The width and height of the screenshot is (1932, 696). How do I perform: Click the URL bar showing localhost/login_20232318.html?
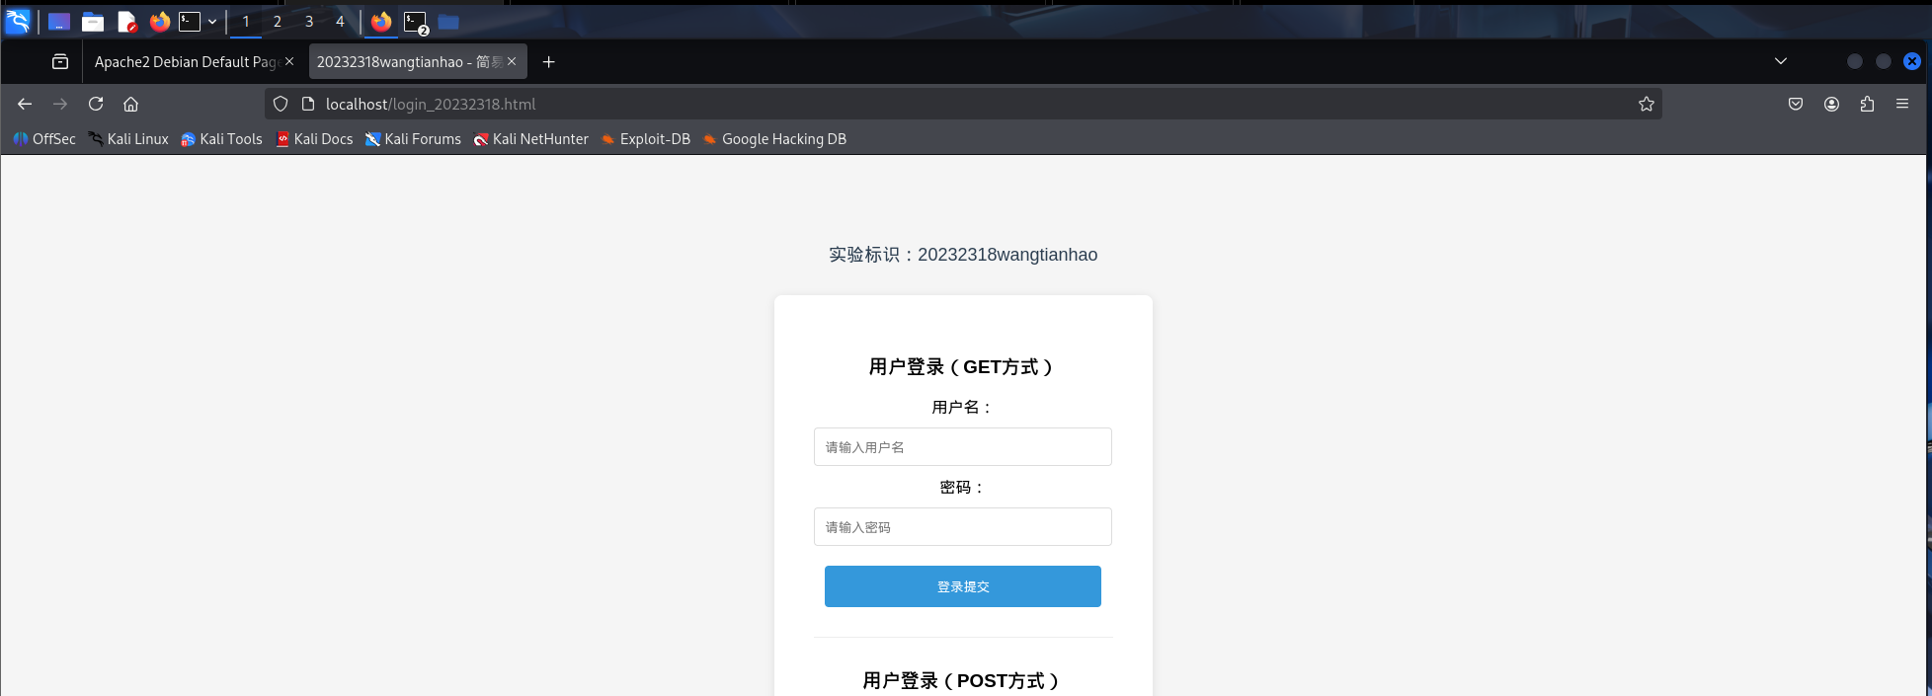pos(963,104)
